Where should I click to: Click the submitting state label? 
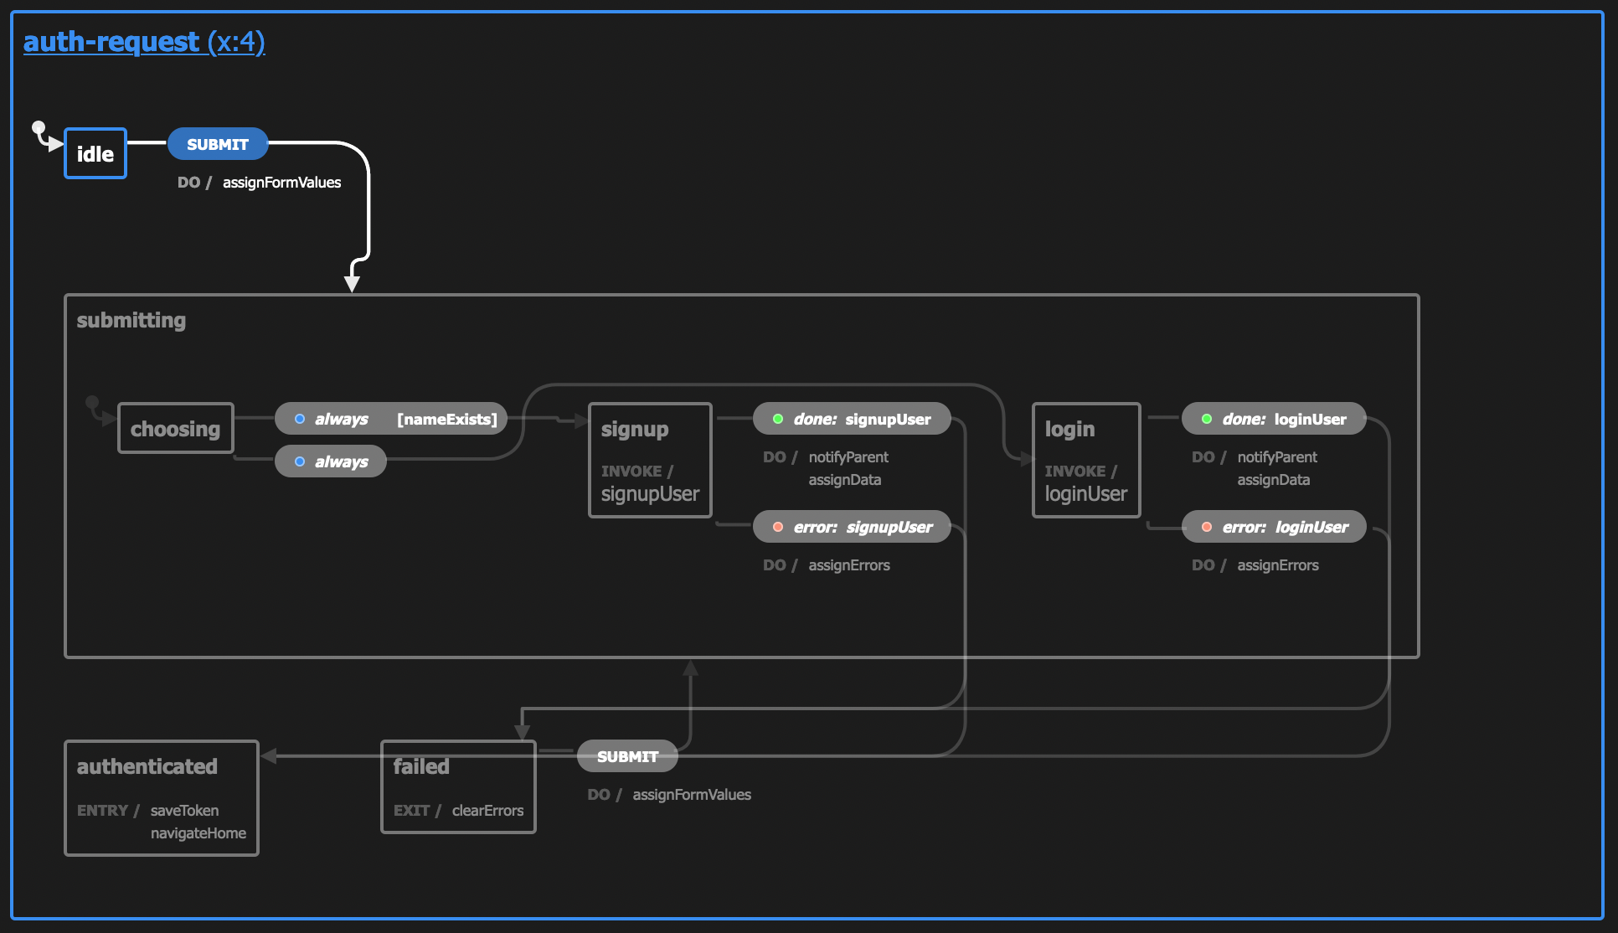[x=131, y=320]
